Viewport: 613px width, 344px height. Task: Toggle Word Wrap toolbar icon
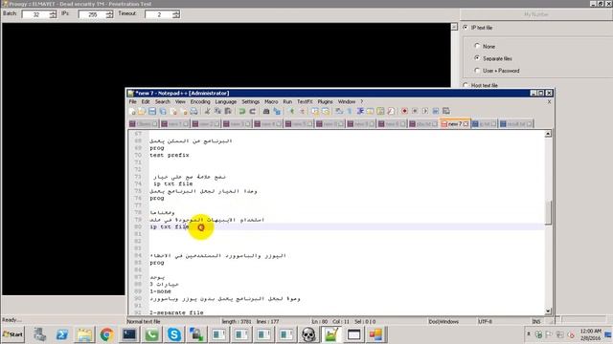coord(339,112)
